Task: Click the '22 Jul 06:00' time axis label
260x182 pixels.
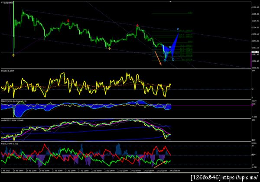Action: tap(97, 170)
